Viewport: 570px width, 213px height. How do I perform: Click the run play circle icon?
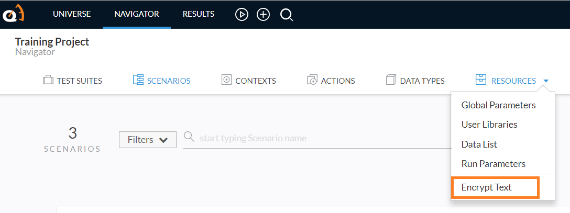pyautogui.click(x=242, y=15)
